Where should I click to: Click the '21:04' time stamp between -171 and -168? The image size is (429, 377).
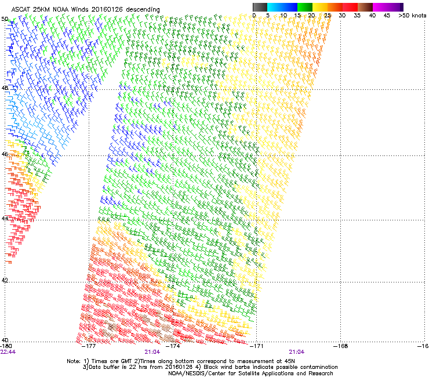tap(297, 352)
